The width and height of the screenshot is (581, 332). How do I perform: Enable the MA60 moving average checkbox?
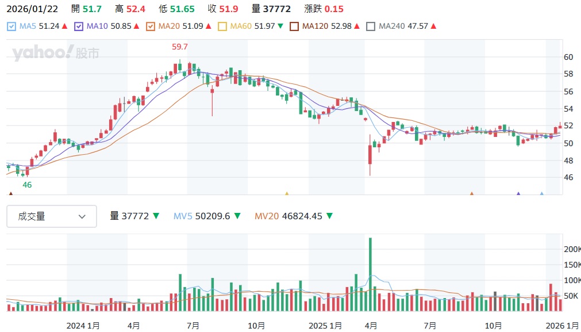pyautogui.click(x=223, y=26)
